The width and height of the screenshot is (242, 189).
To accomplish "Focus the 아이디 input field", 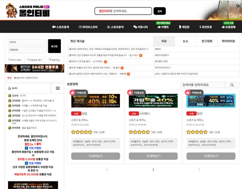I will pyautogui.click(x=27, y=42).
